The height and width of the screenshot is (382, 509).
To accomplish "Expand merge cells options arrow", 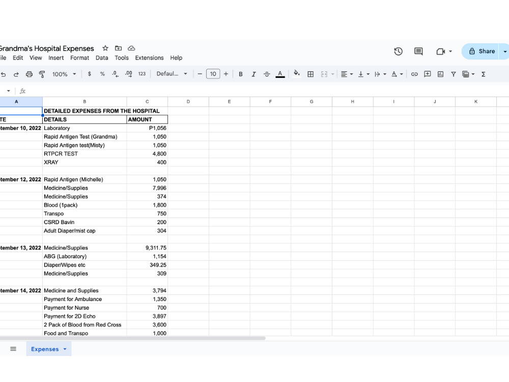I will 333,74.
